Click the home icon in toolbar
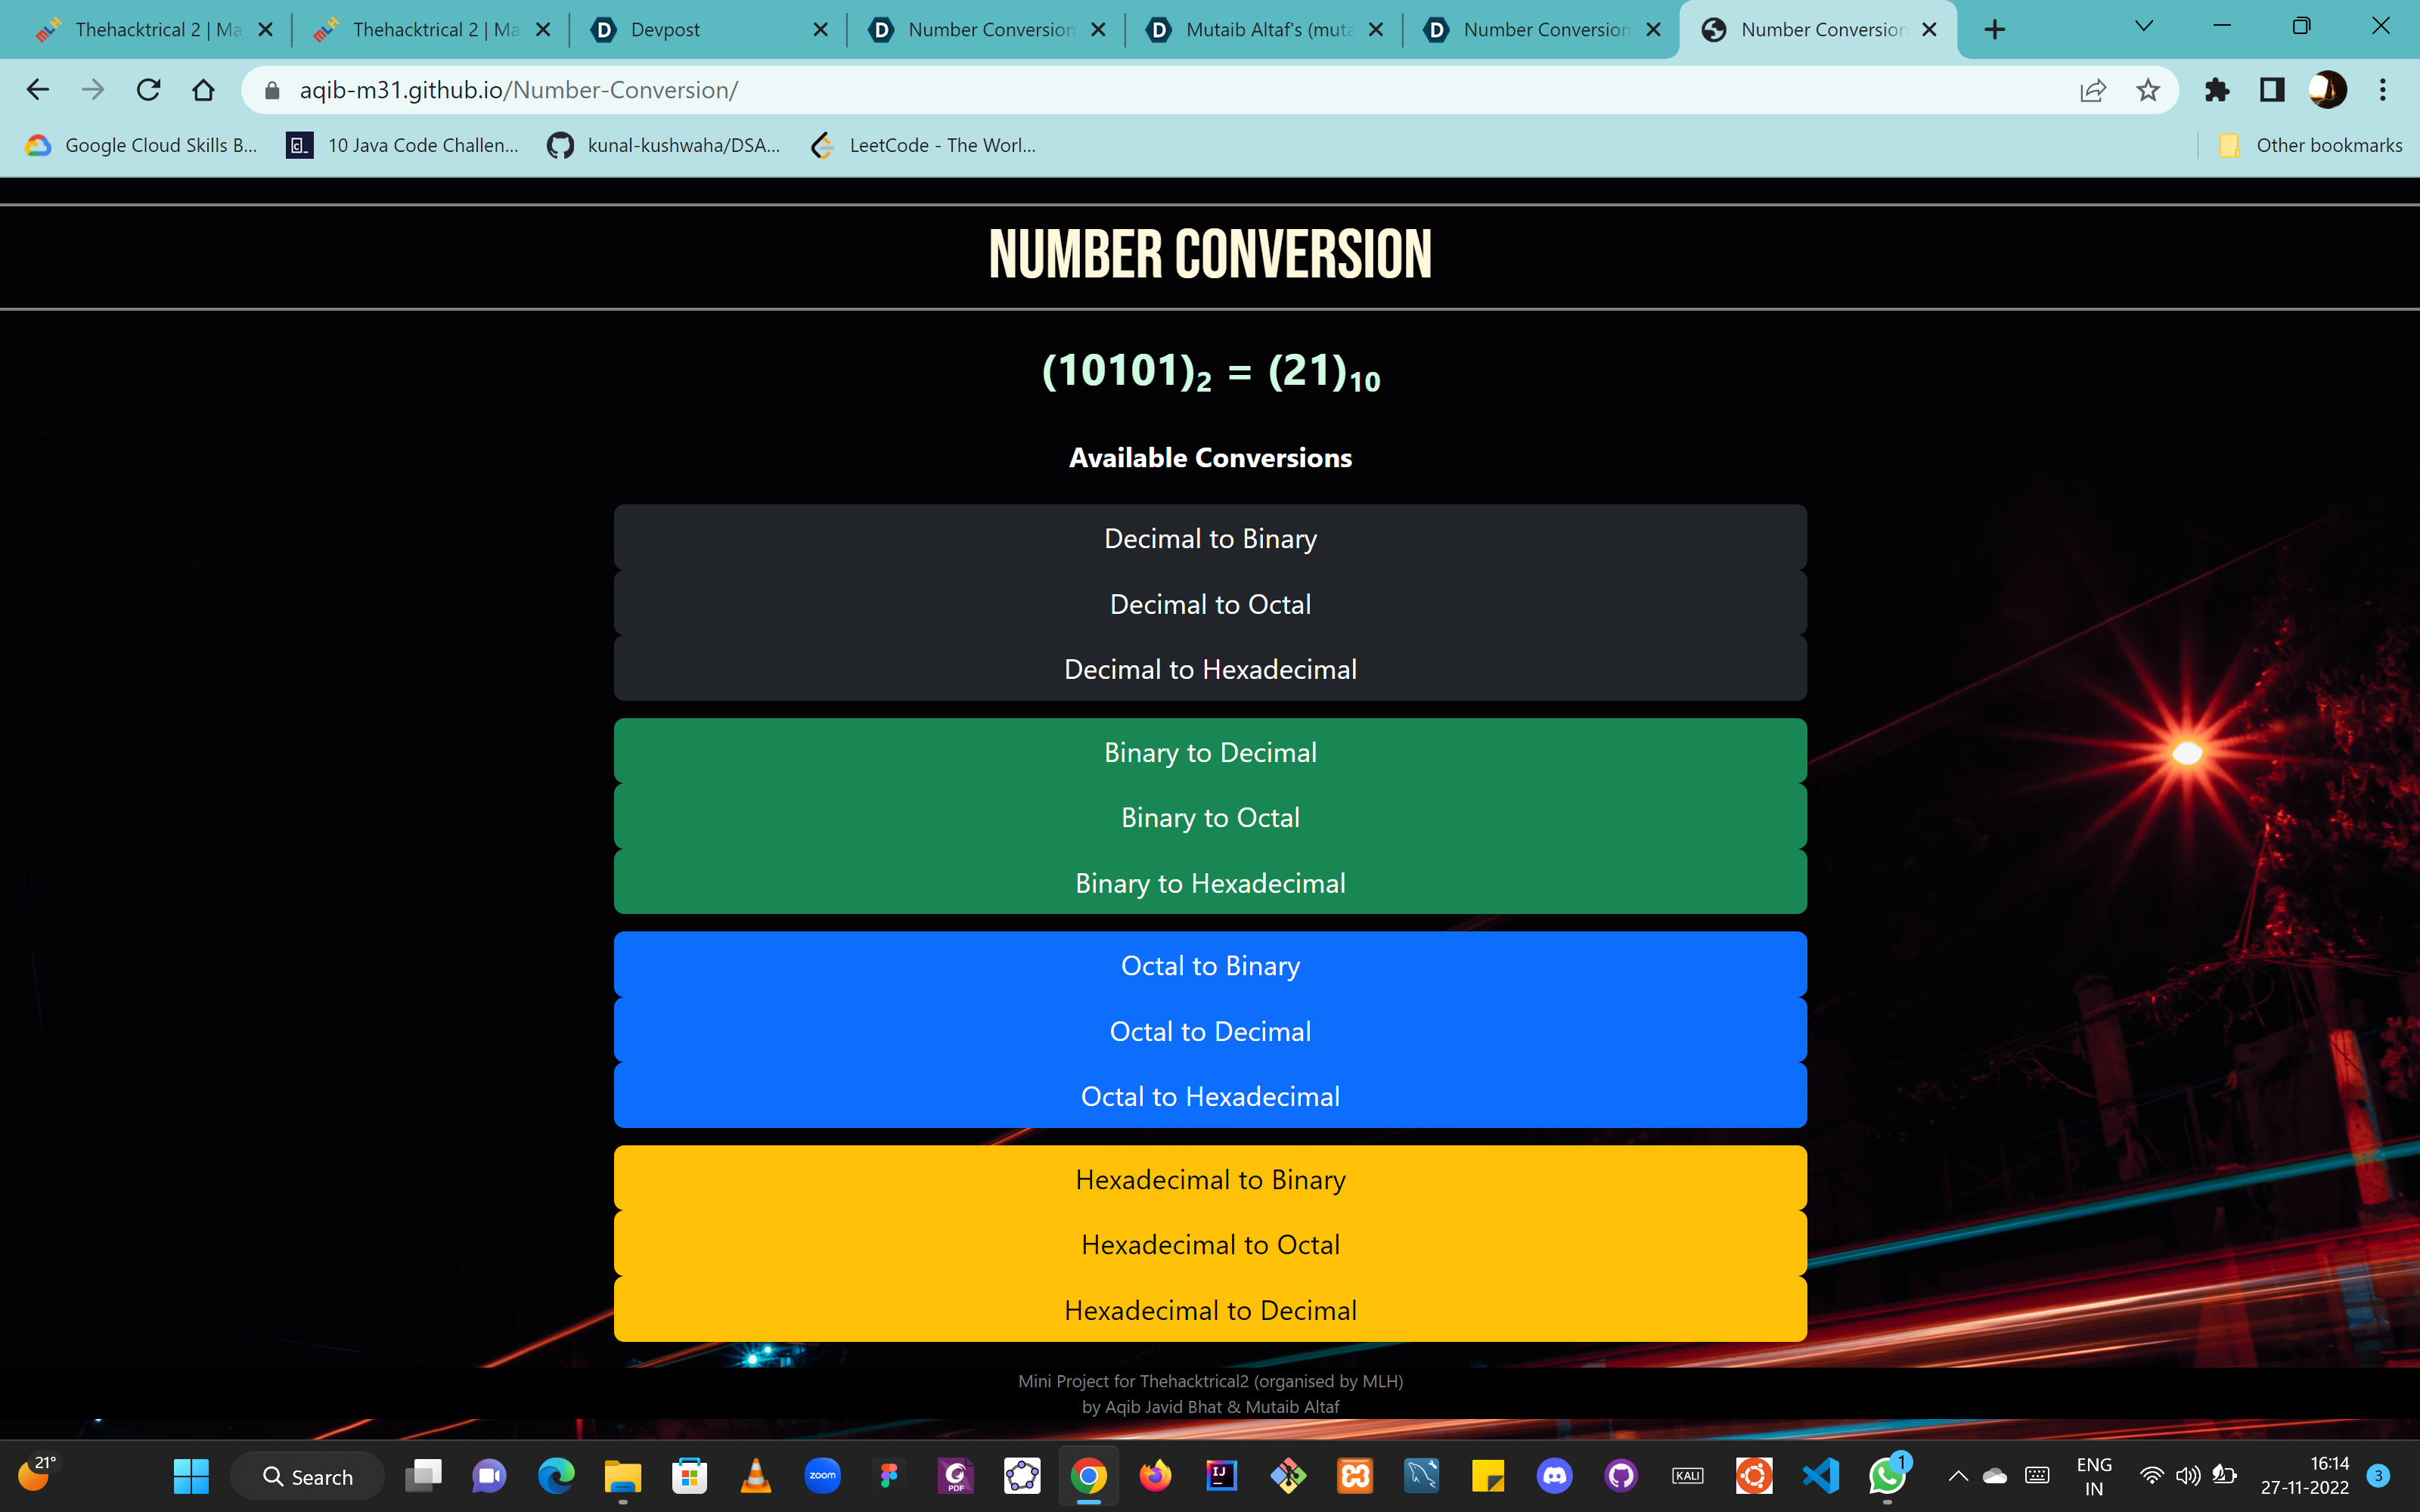This screenshot has height=1512, width=2420. tap(203, 90)
